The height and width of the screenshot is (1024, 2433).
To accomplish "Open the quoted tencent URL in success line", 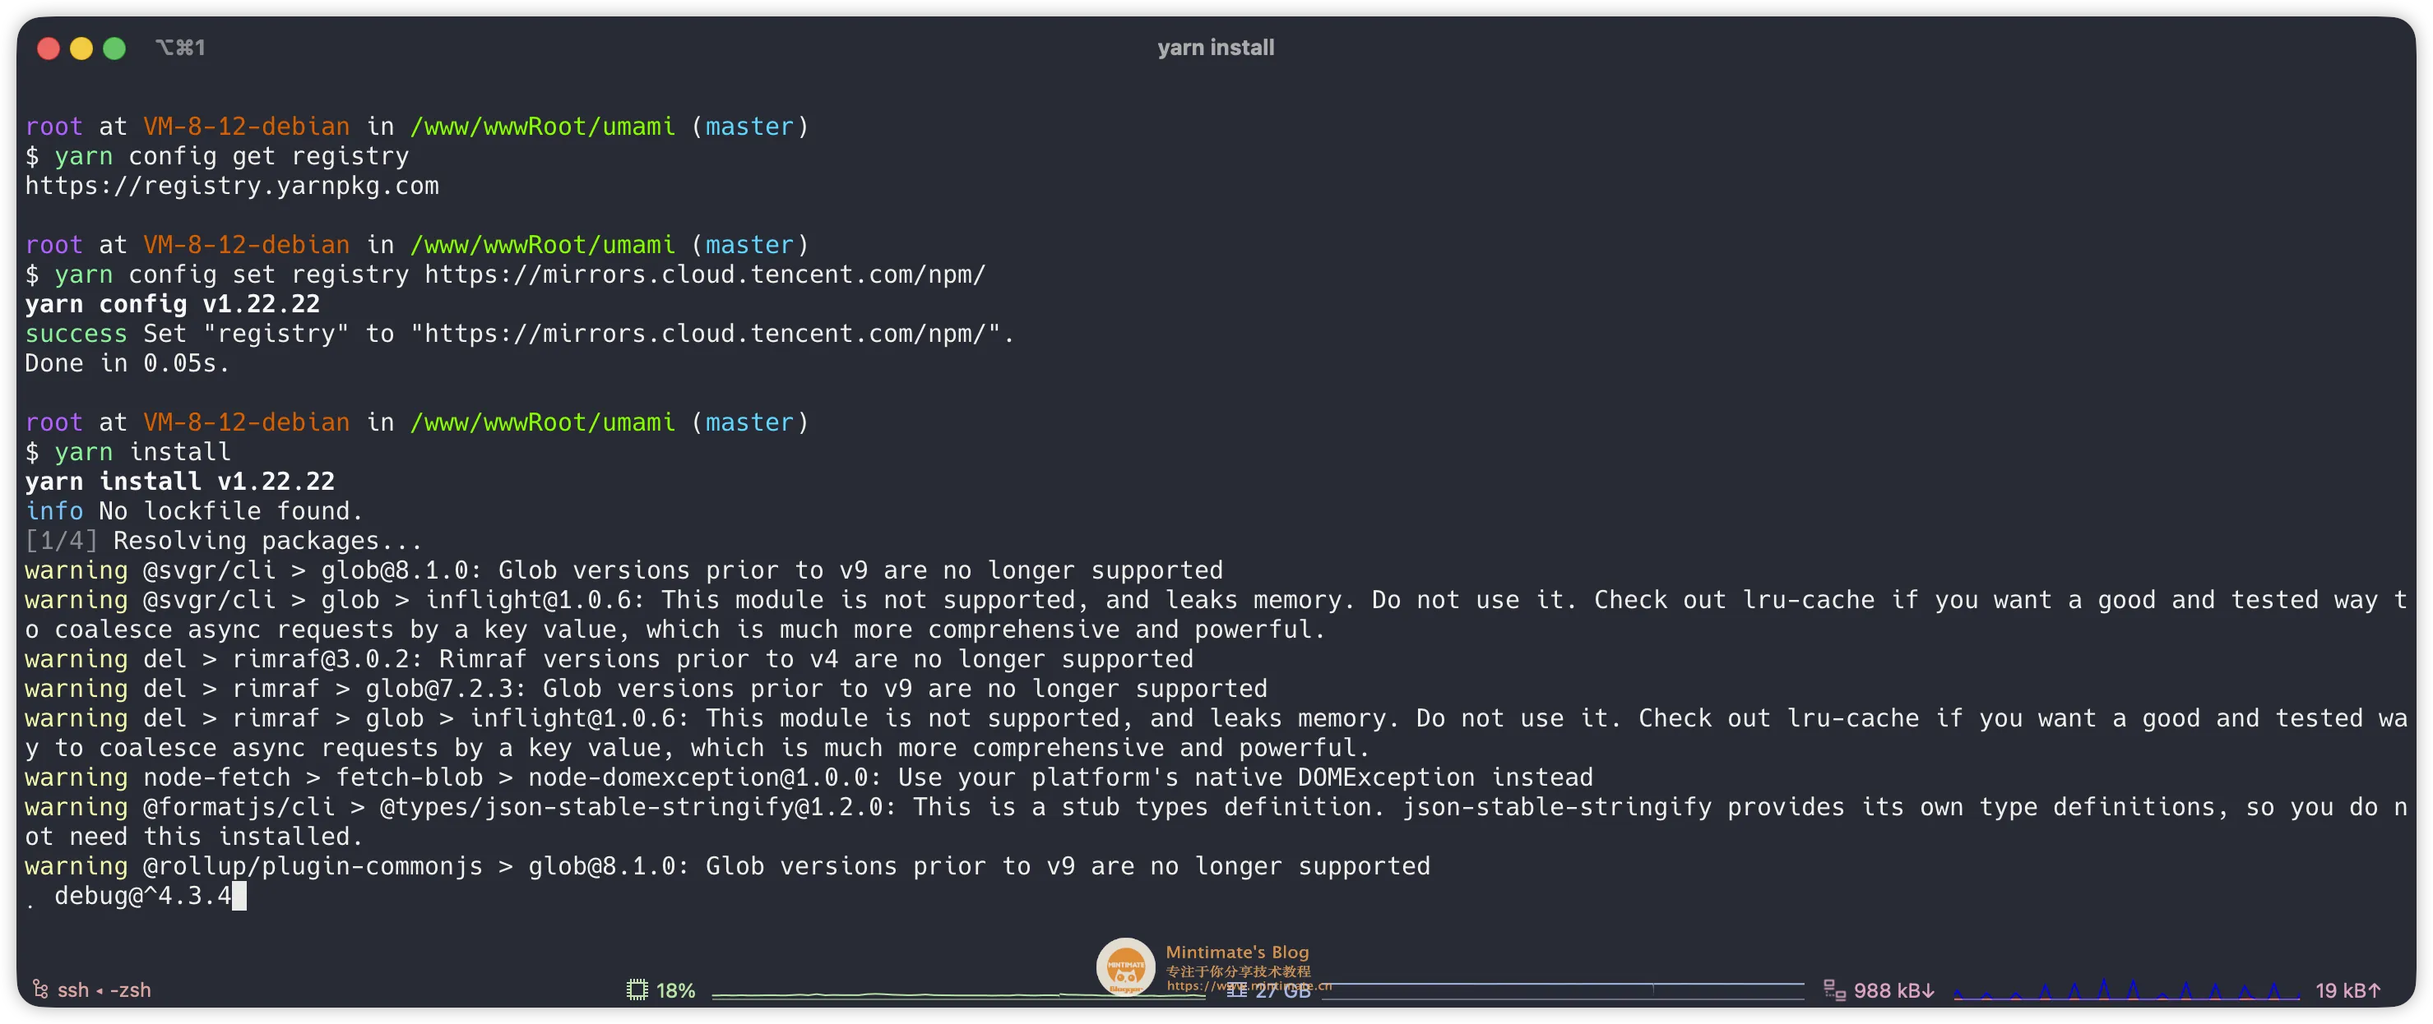I will point(705,334).
